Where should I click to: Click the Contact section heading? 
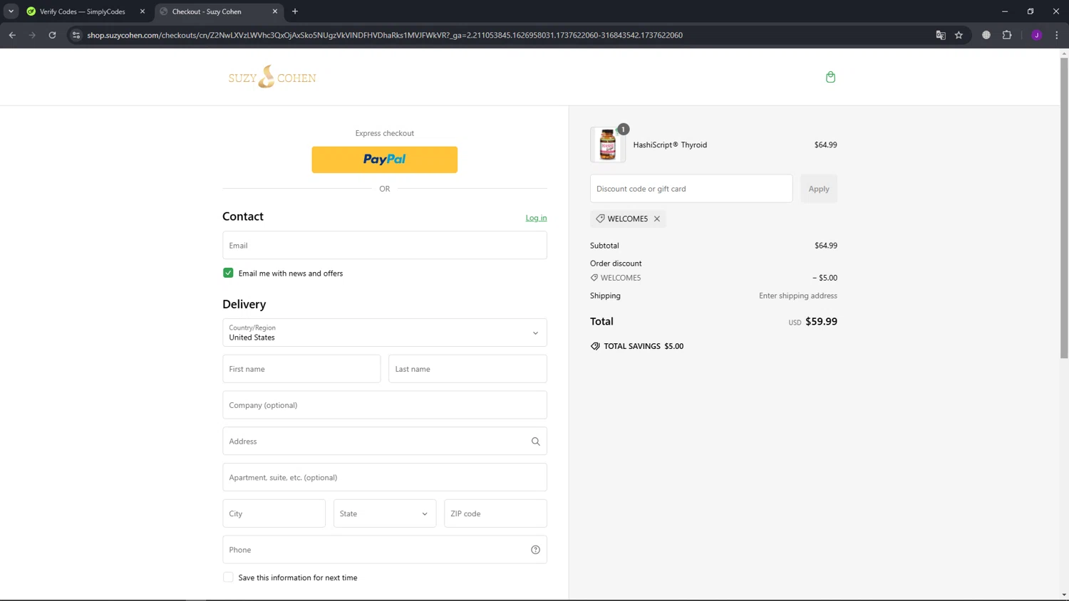pos(243,216)
